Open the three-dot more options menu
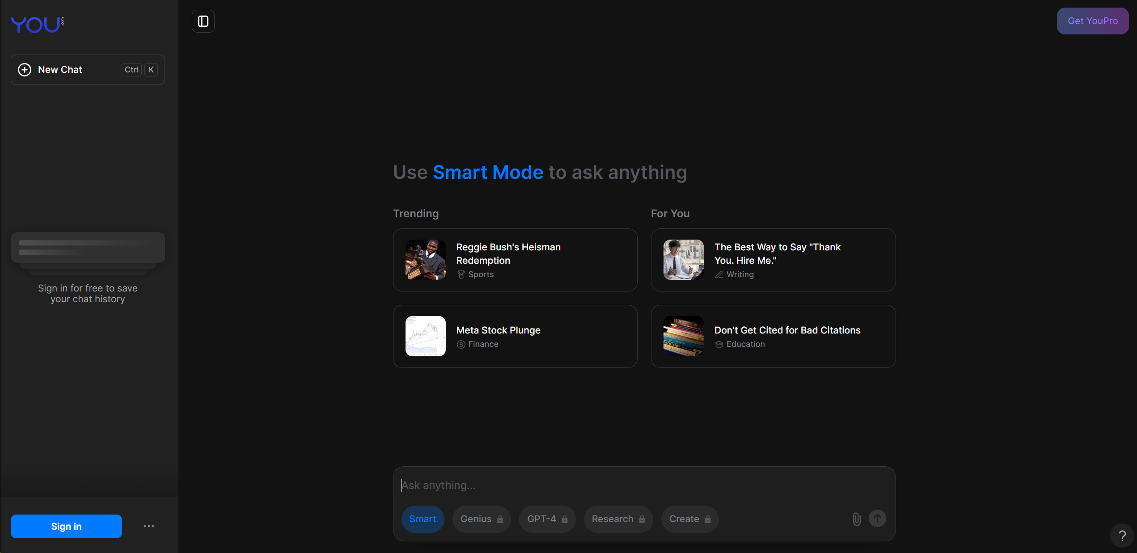This screenshot has height=553, width=1137. click(x=149, y=526)
